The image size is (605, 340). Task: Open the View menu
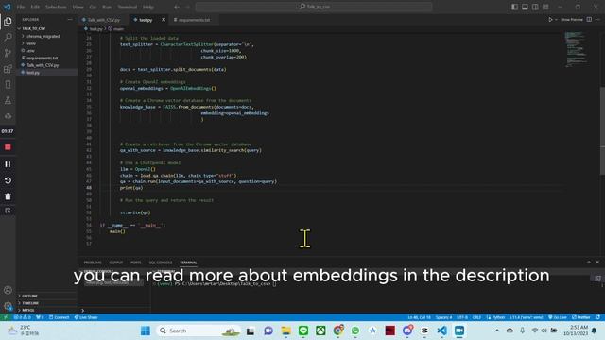pyautogui.click(x=78, y=7)
